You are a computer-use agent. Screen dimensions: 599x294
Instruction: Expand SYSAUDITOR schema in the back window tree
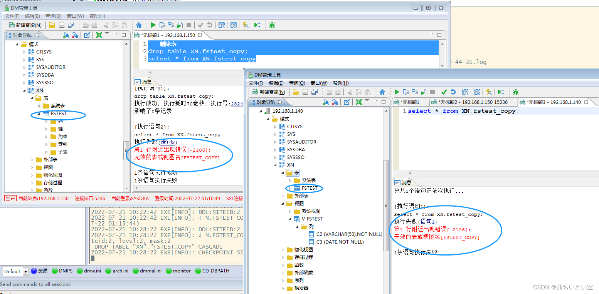[24, 67]
